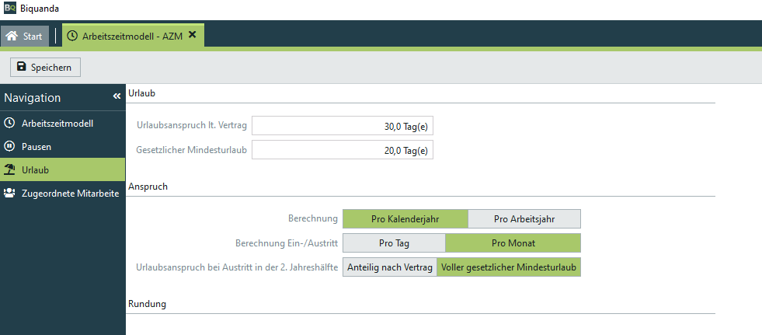Click the people icon for Zugeordnete Mitarbeiter
Image resolution: width=762 pixels, height=335 pixels.
pyautogui.click(x=9, y=193)
